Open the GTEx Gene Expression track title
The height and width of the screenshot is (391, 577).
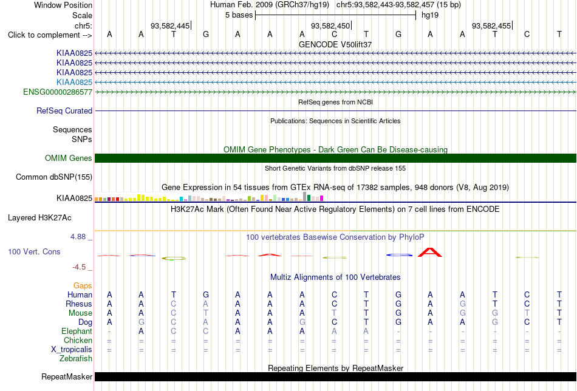point(335,187)
